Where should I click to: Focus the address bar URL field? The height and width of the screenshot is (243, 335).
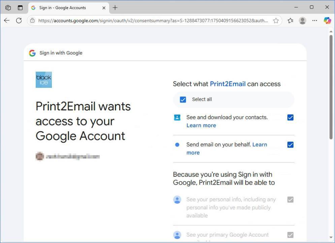[153, 20]
